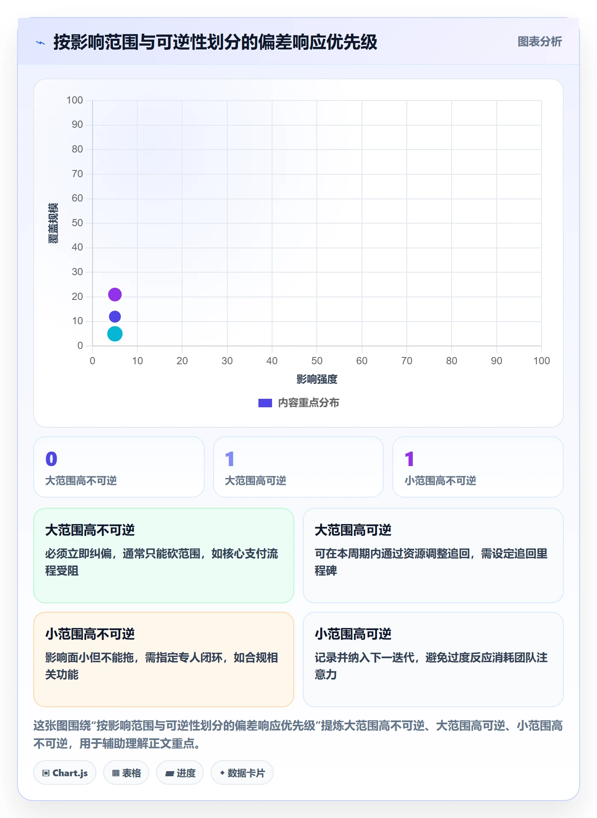Image resolution: width=597 pixels, height=818 pixels.
Task: Click the Chart.js tag chip
Action: pos(65,773)
